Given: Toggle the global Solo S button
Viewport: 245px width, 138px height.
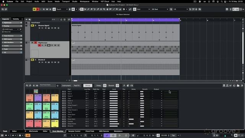Looking at the screenshot, I should coord(38,9).
